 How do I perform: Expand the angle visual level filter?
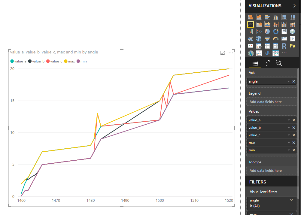pos(291,200)
